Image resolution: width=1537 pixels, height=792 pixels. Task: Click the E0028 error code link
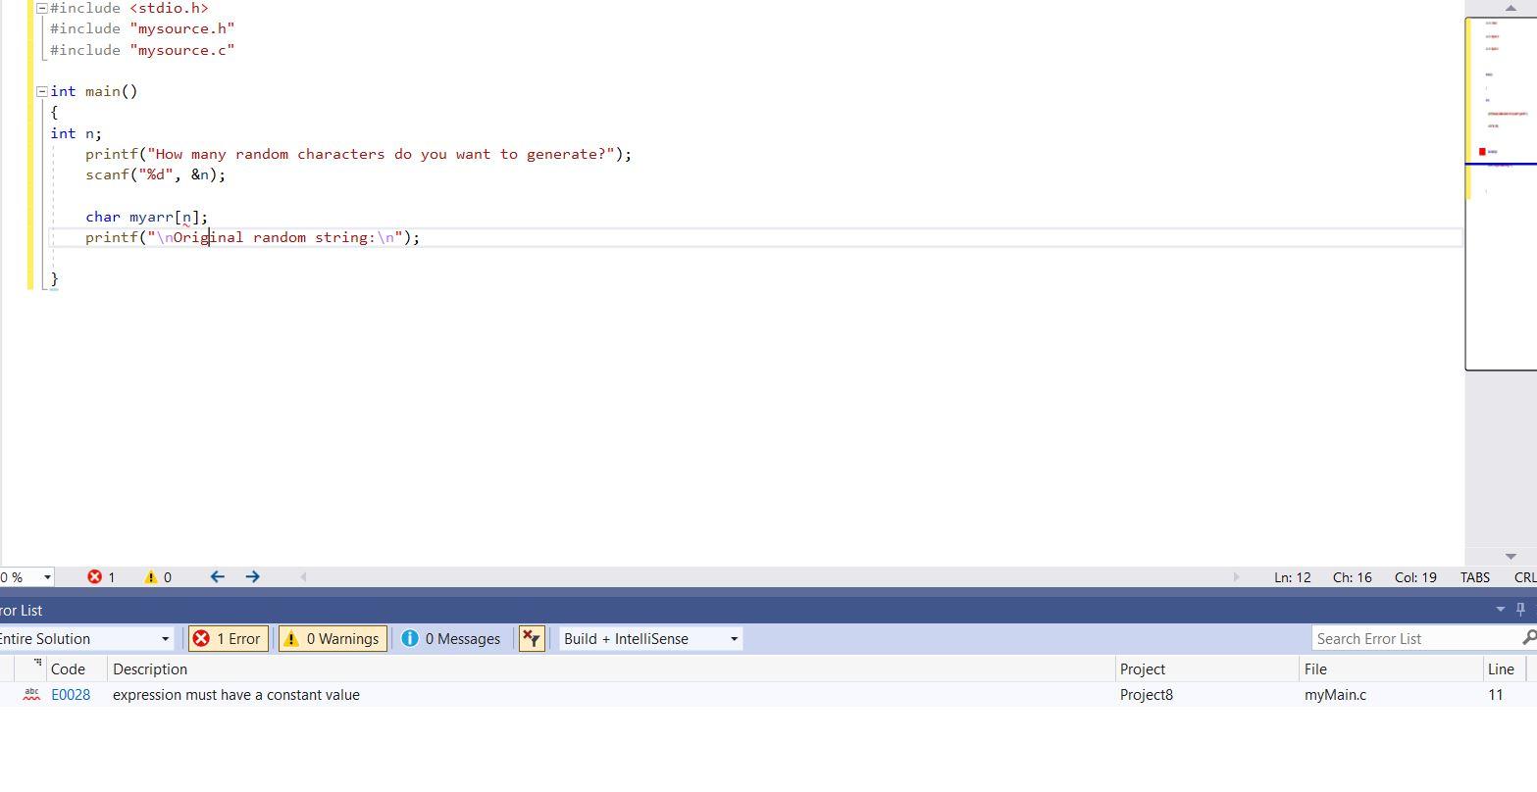[71, 694]
